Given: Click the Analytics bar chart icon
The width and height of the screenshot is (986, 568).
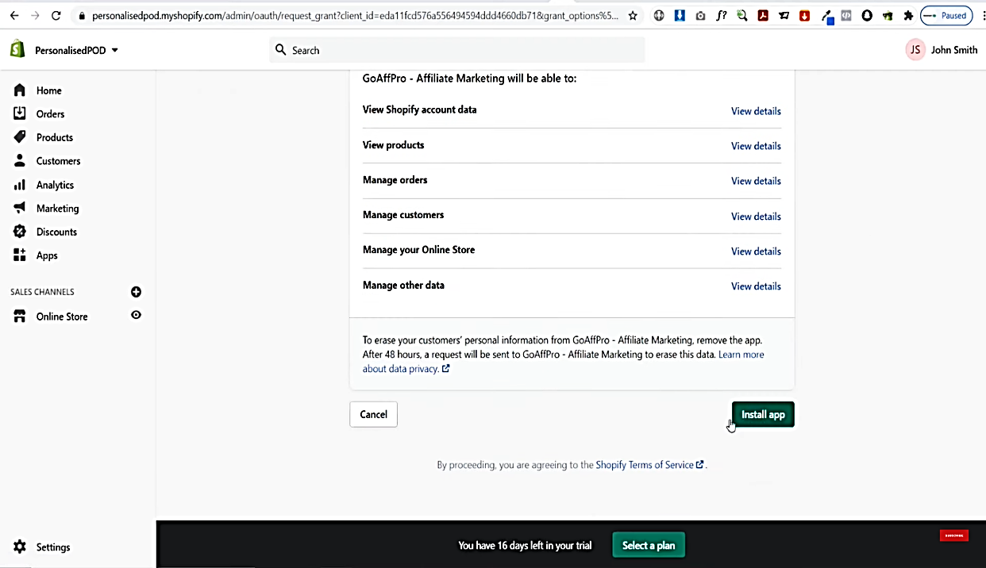Looking at the screenshot, I should point(20,185).
